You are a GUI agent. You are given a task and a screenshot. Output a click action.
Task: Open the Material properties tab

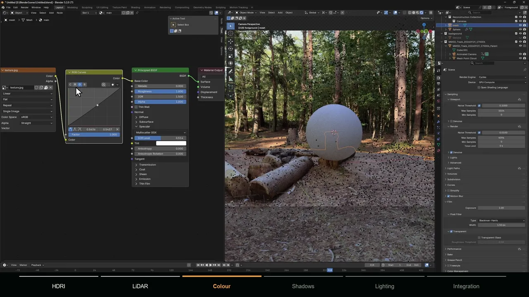pyautogui.click(x=438, y=150)
